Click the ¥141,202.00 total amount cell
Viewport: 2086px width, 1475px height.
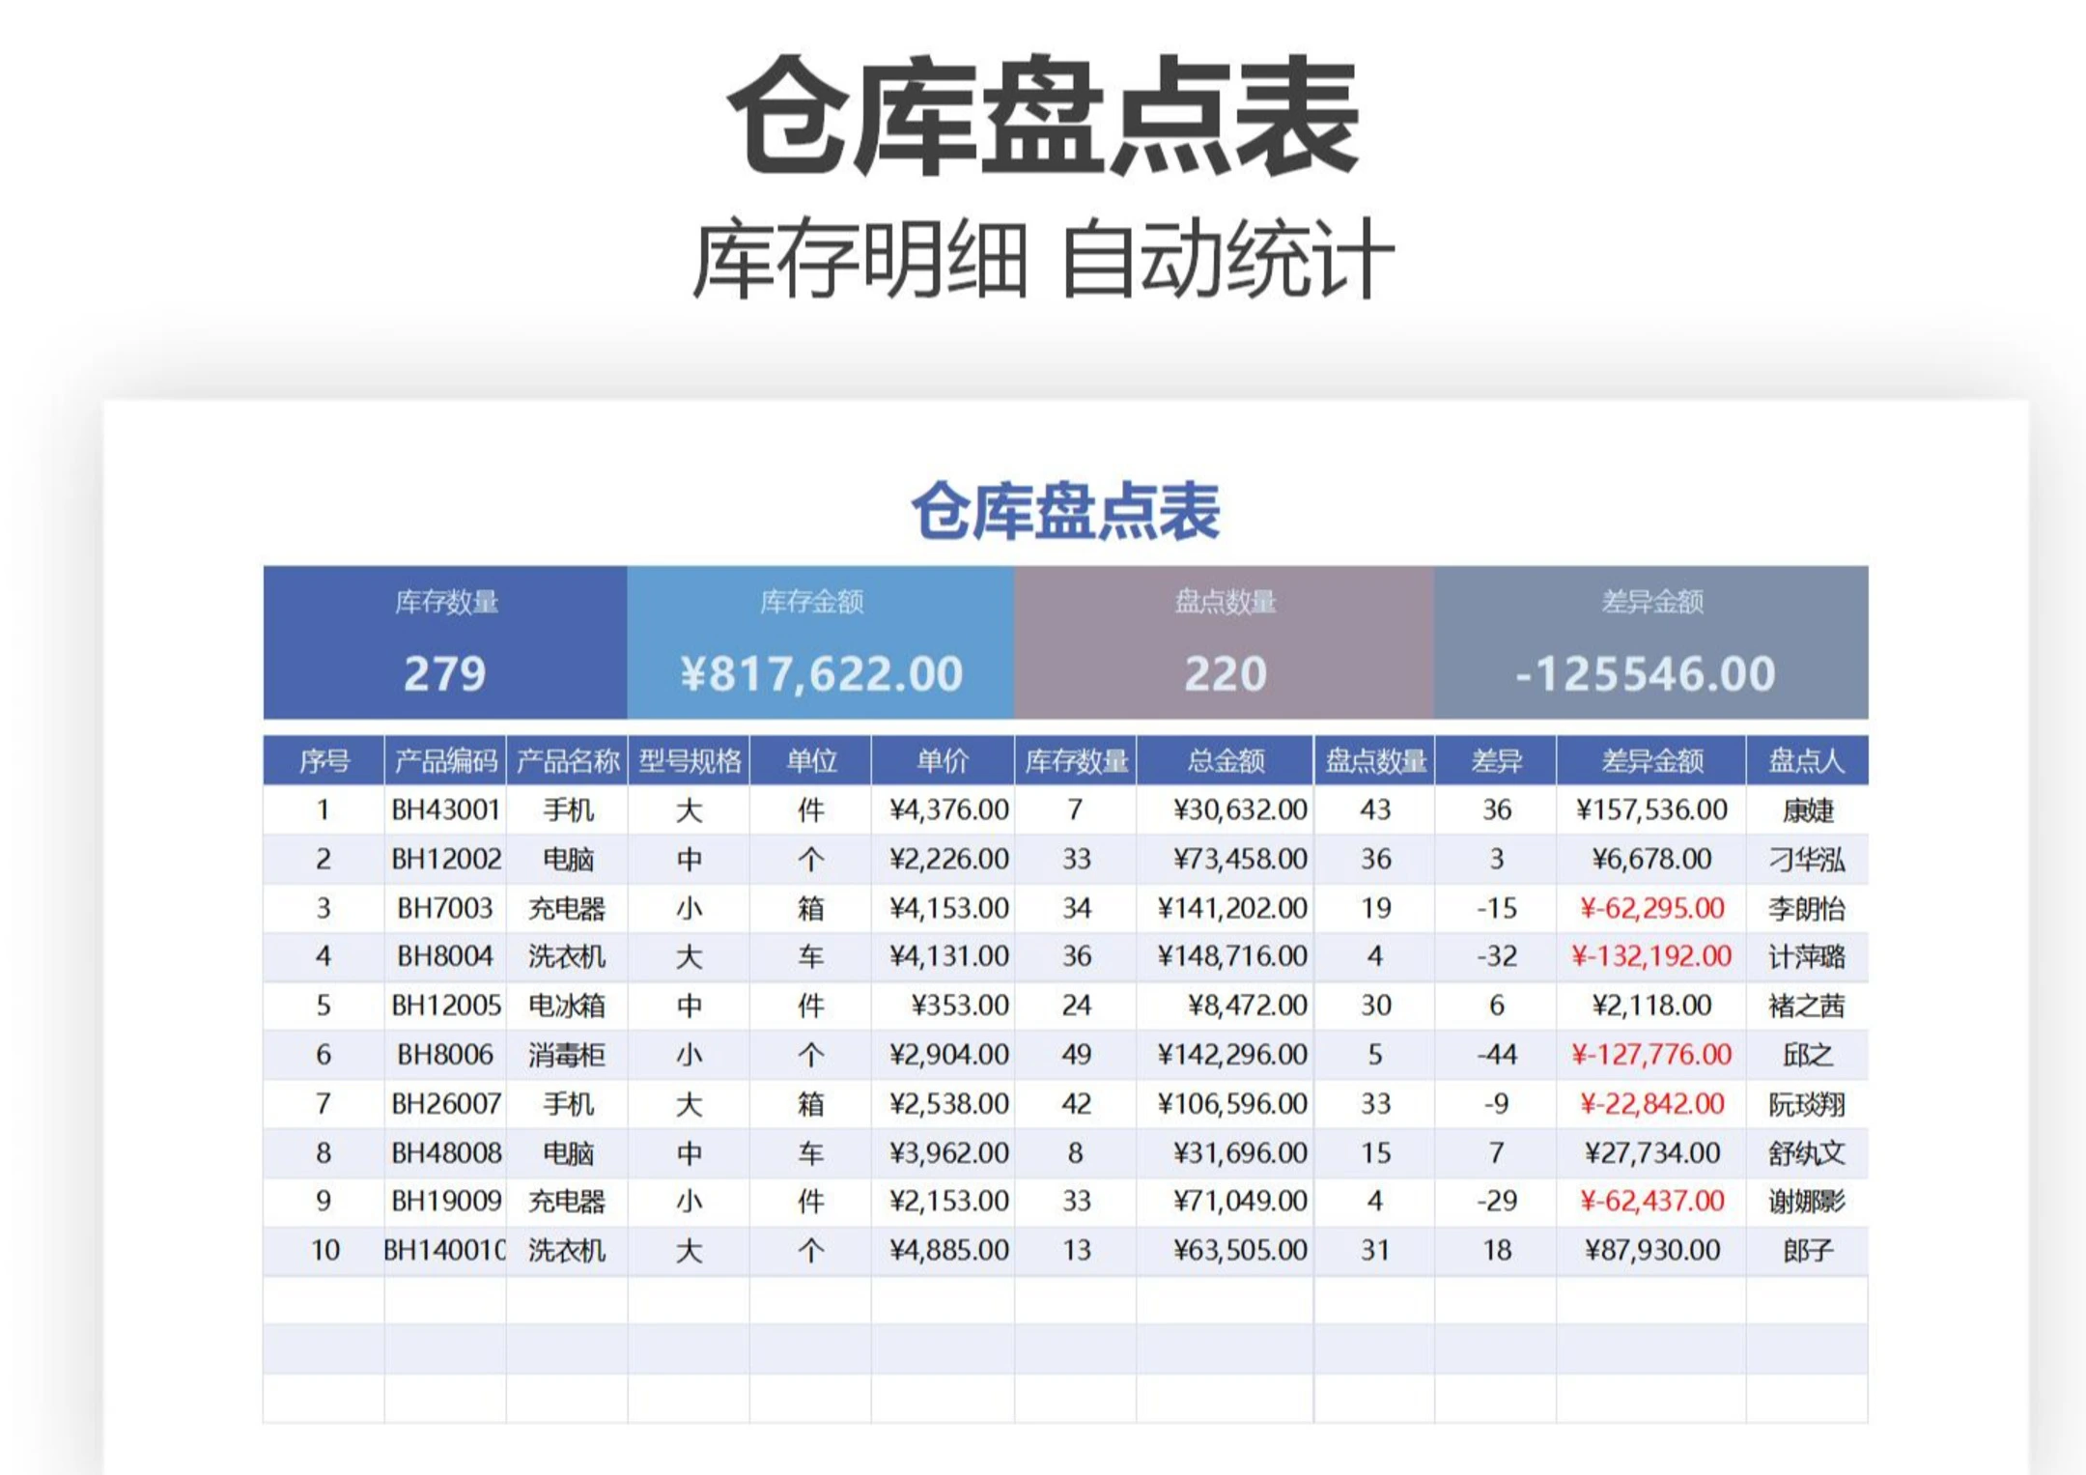click(x=1231, y=908)
